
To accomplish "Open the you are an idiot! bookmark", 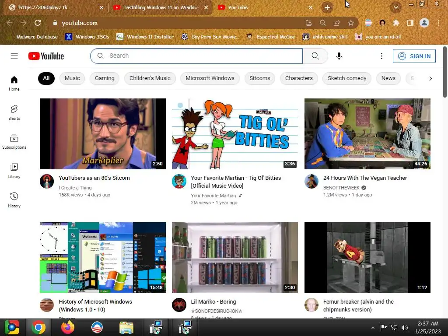I will point(378,37).
